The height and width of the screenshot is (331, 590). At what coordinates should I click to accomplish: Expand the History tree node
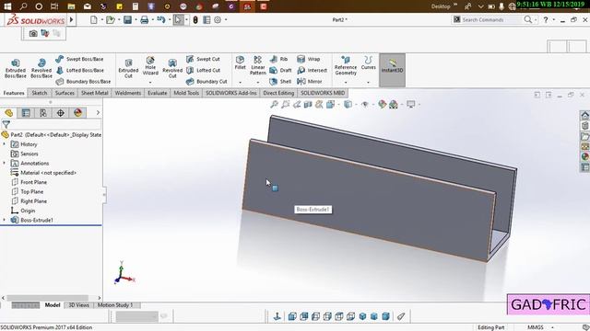(4, 144)
